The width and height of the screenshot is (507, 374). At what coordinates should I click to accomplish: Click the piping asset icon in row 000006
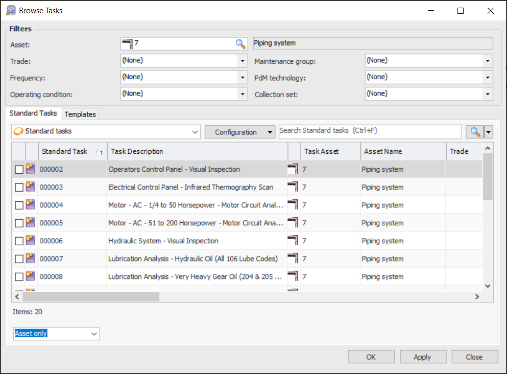pyautogui.click(x=294, y=241)
